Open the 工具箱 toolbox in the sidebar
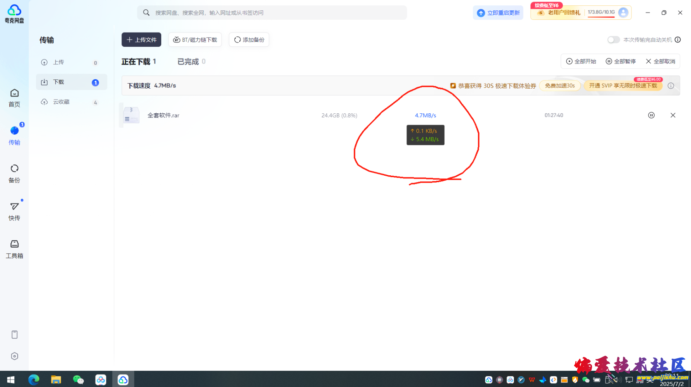This screenshot has width=691, height=387. tap(14, 249)
